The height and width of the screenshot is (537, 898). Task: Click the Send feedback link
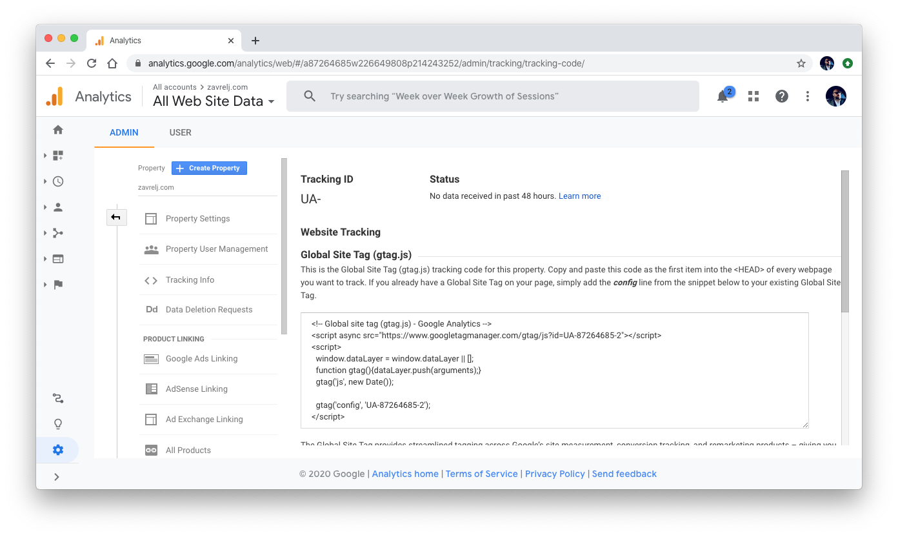coord(624,474)
